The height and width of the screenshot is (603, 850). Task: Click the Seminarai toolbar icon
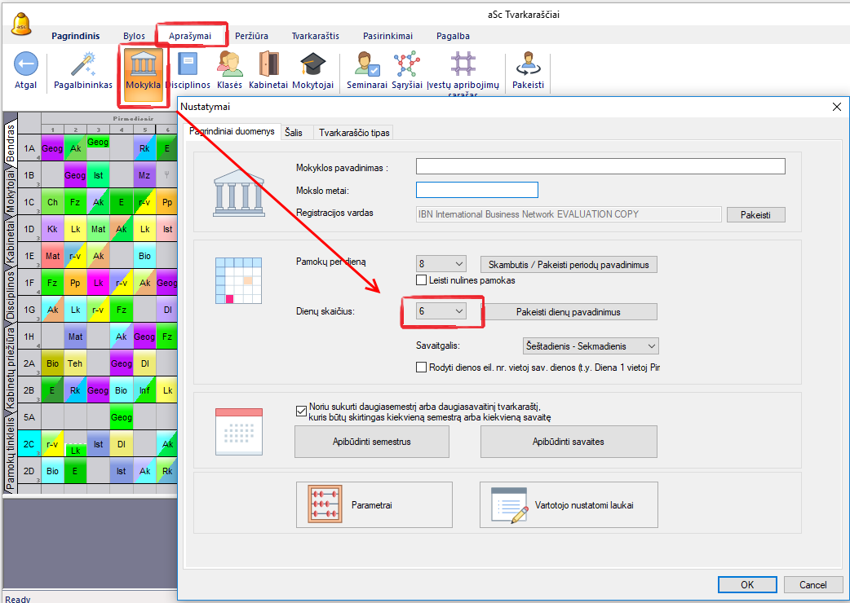coord(366,64)
